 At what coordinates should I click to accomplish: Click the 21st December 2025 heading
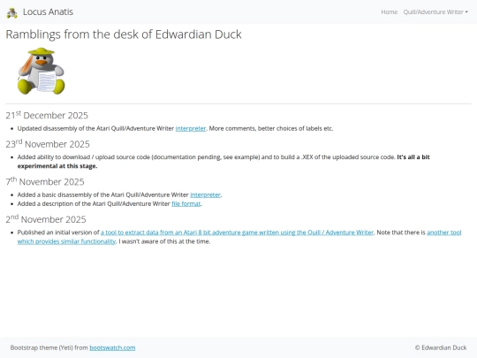pos(47,115)
